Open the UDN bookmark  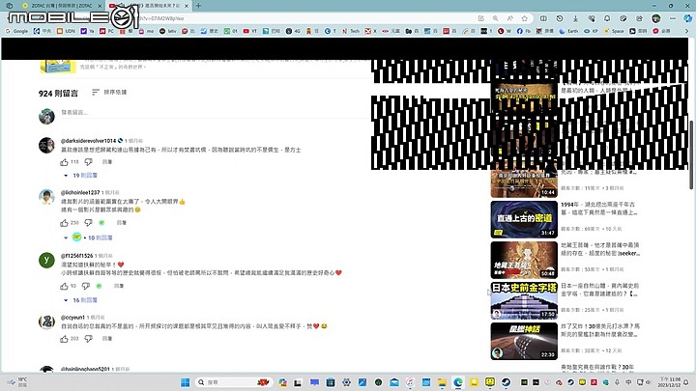[x=66, y=31]
